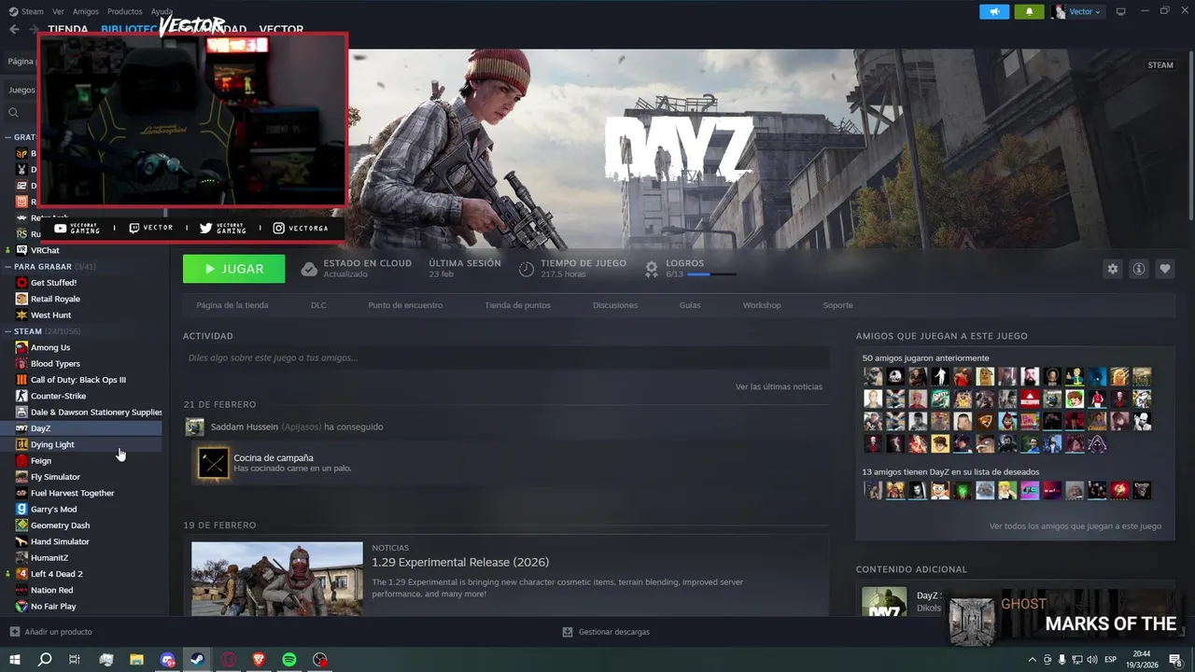Add DayZ to favorites heart icon
Screen dimensions: 1195x672
1165,269
